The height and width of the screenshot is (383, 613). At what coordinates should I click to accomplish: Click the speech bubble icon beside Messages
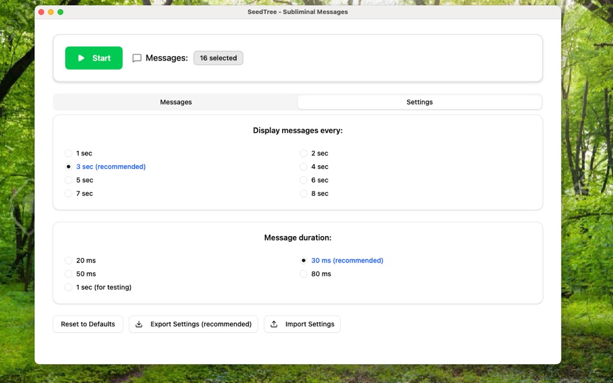pos(136,57)
